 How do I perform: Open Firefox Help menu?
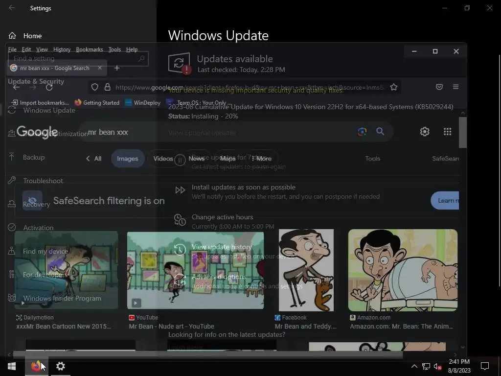(x=132, y=49)
